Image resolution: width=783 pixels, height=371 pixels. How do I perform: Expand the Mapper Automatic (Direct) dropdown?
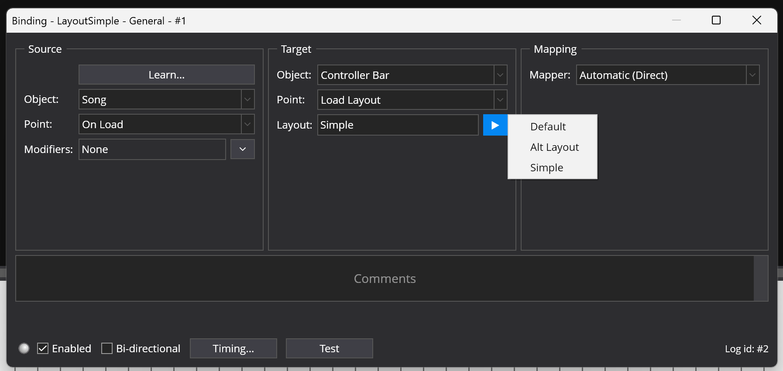pos(752,75)
